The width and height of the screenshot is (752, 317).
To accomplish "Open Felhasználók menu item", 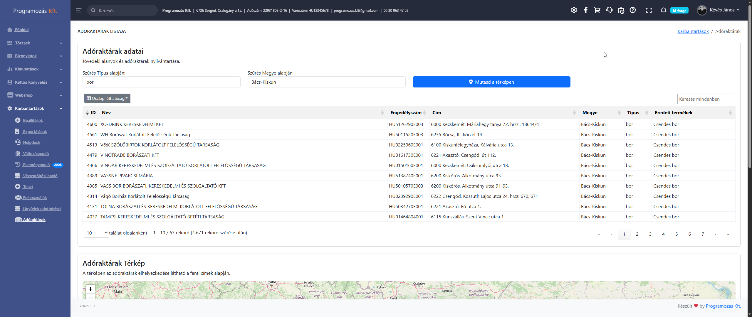I will [35, 198].
